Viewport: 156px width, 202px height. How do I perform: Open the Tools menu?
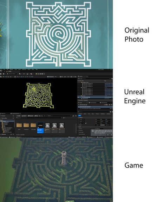(x=16, y=69)
